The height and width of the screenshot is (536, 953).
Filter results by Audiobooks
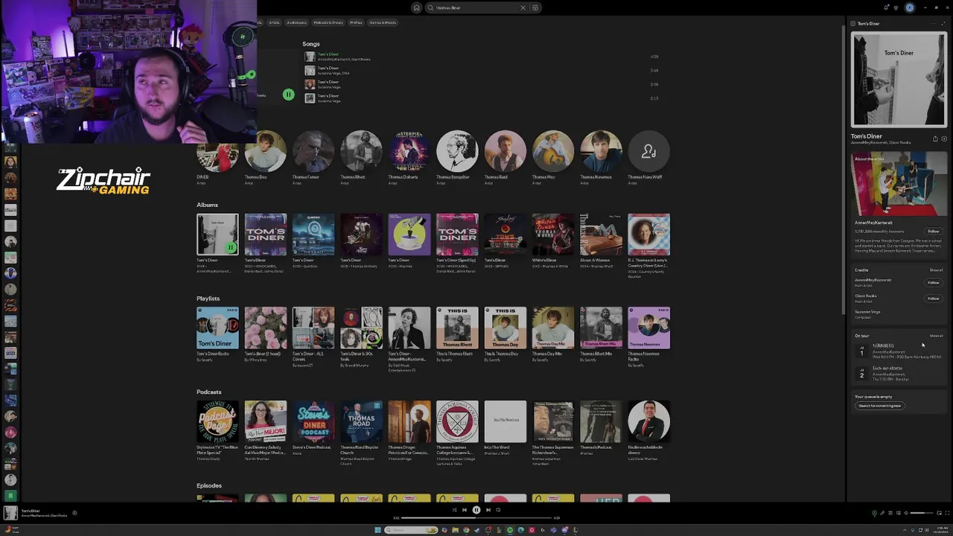(296, 22)
